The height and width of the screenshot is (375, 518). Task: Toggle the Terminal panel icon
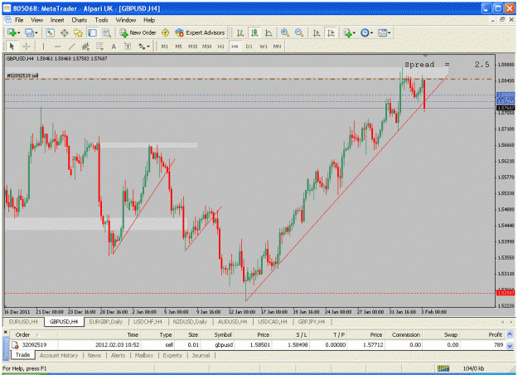[93, 32]
